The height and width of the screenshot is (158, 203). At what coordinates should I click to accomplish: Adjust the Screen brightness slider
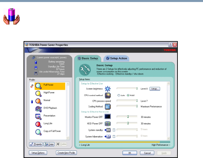point(127,88)
